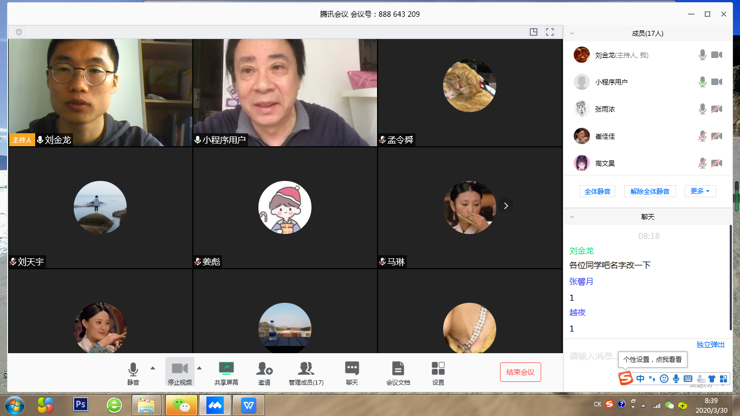Expand video options arrow beside 停止视频
Image resolution: width=740 pixels, height=416 pixels.
[x=199, y=368]
